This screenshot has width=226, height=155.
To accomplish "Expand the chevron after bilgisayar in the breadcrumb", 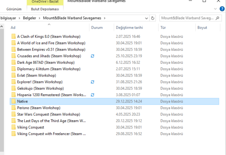I will pyautogui.click(x=19, y=18).
